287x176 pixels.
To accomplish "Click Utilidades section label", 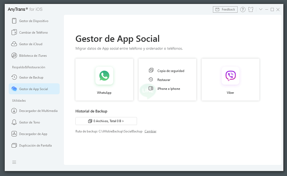I will pyautogui.click(x=19, y=101).
